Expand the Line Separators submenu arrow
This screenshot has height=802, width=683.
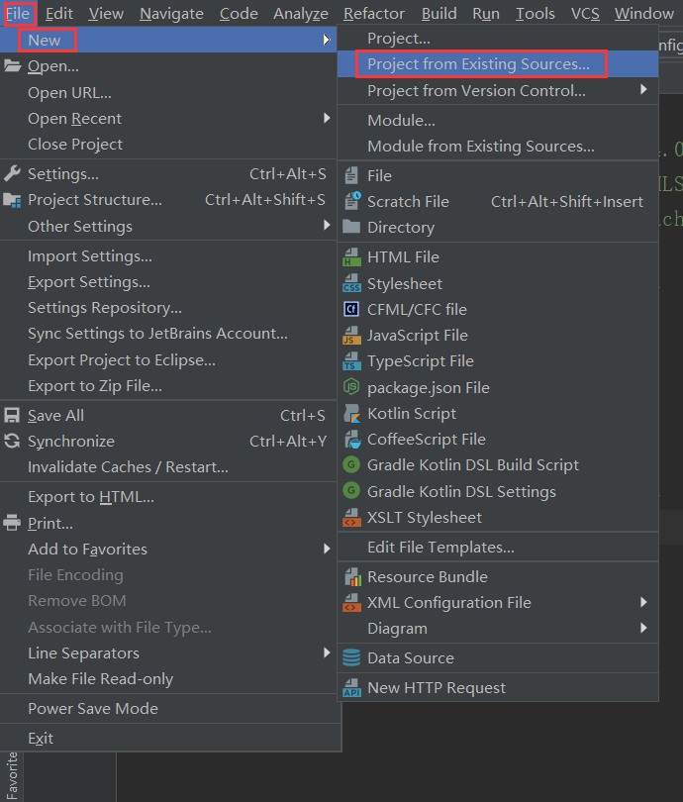[327, 652]
